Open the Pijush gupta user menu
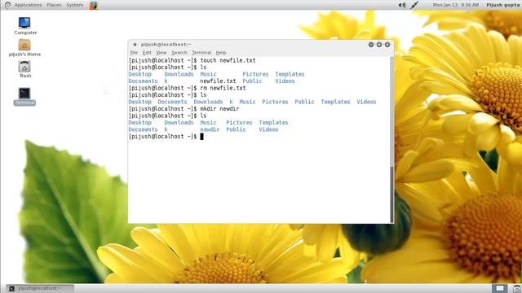 point(502,5)
